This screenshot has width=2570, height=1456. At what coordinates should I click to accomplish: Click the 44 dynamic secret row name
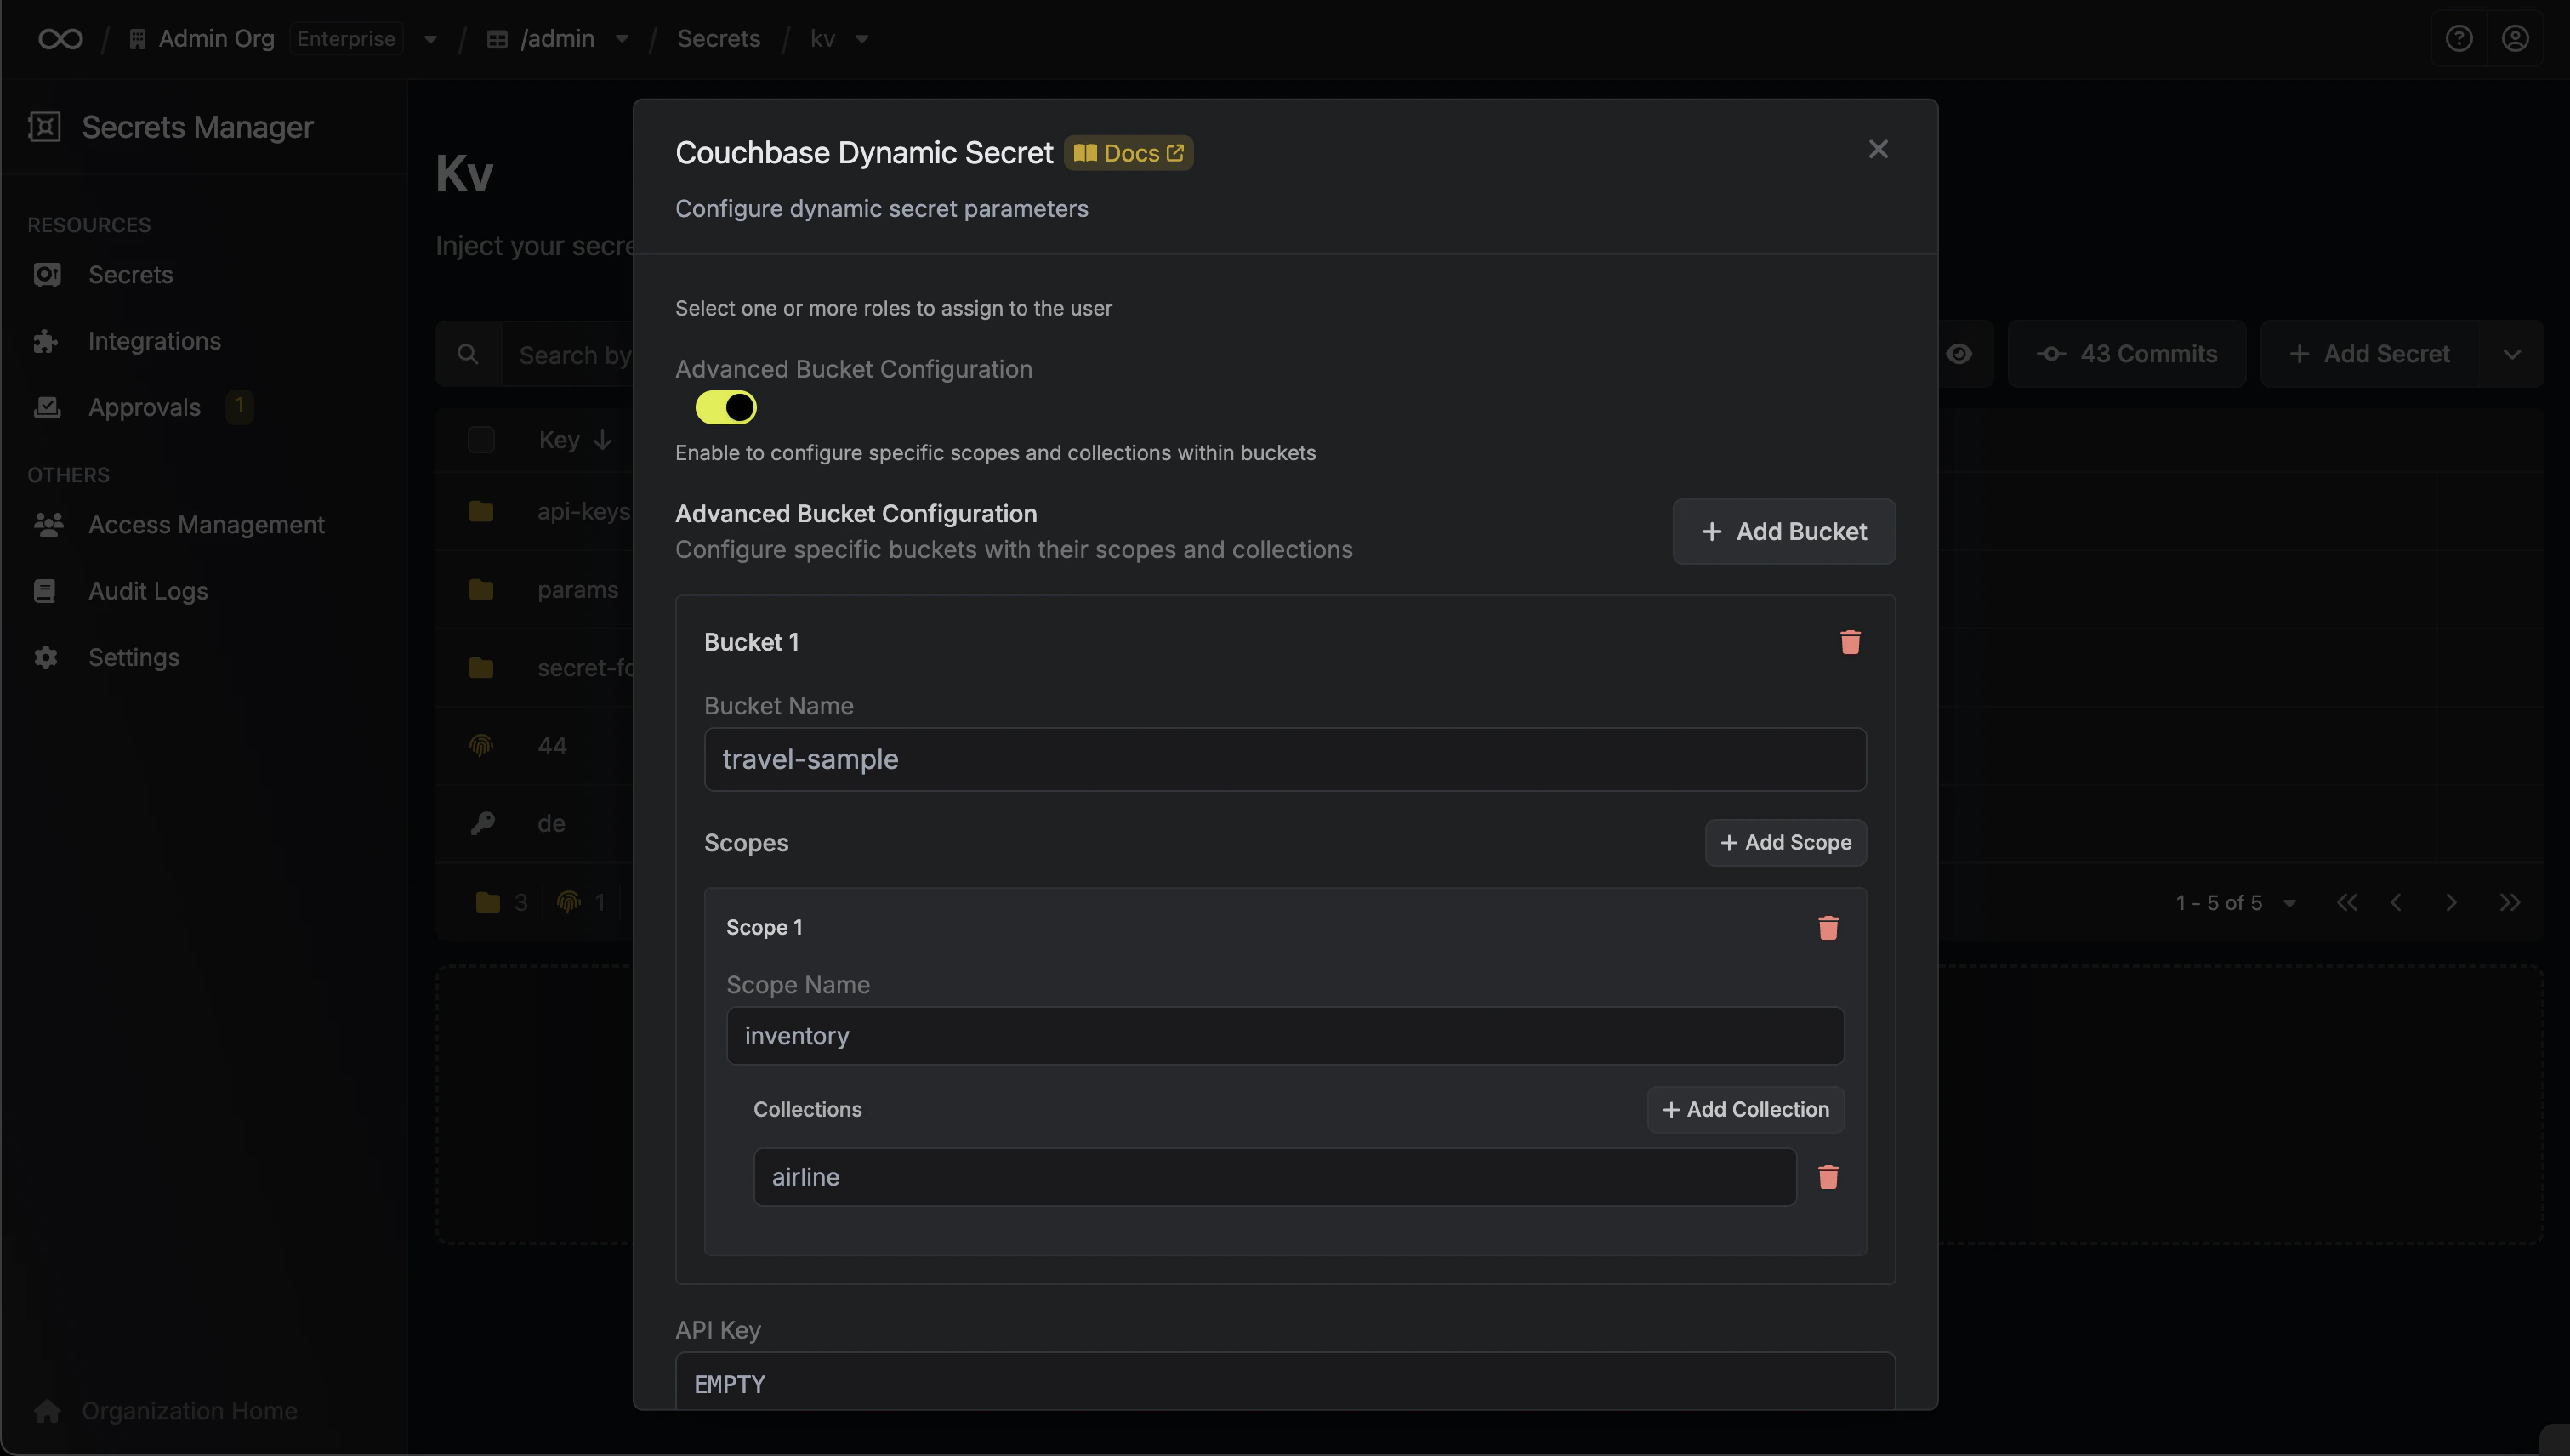(551, 745)
